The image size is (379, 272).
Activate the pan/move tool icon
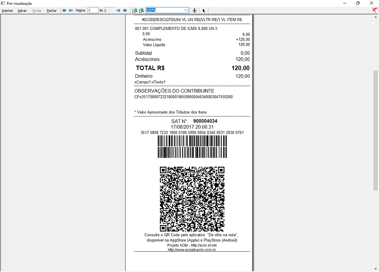[x=194, y=10]
